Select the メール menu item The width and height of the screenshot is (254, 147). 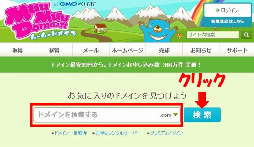click(x=91, y=50)
